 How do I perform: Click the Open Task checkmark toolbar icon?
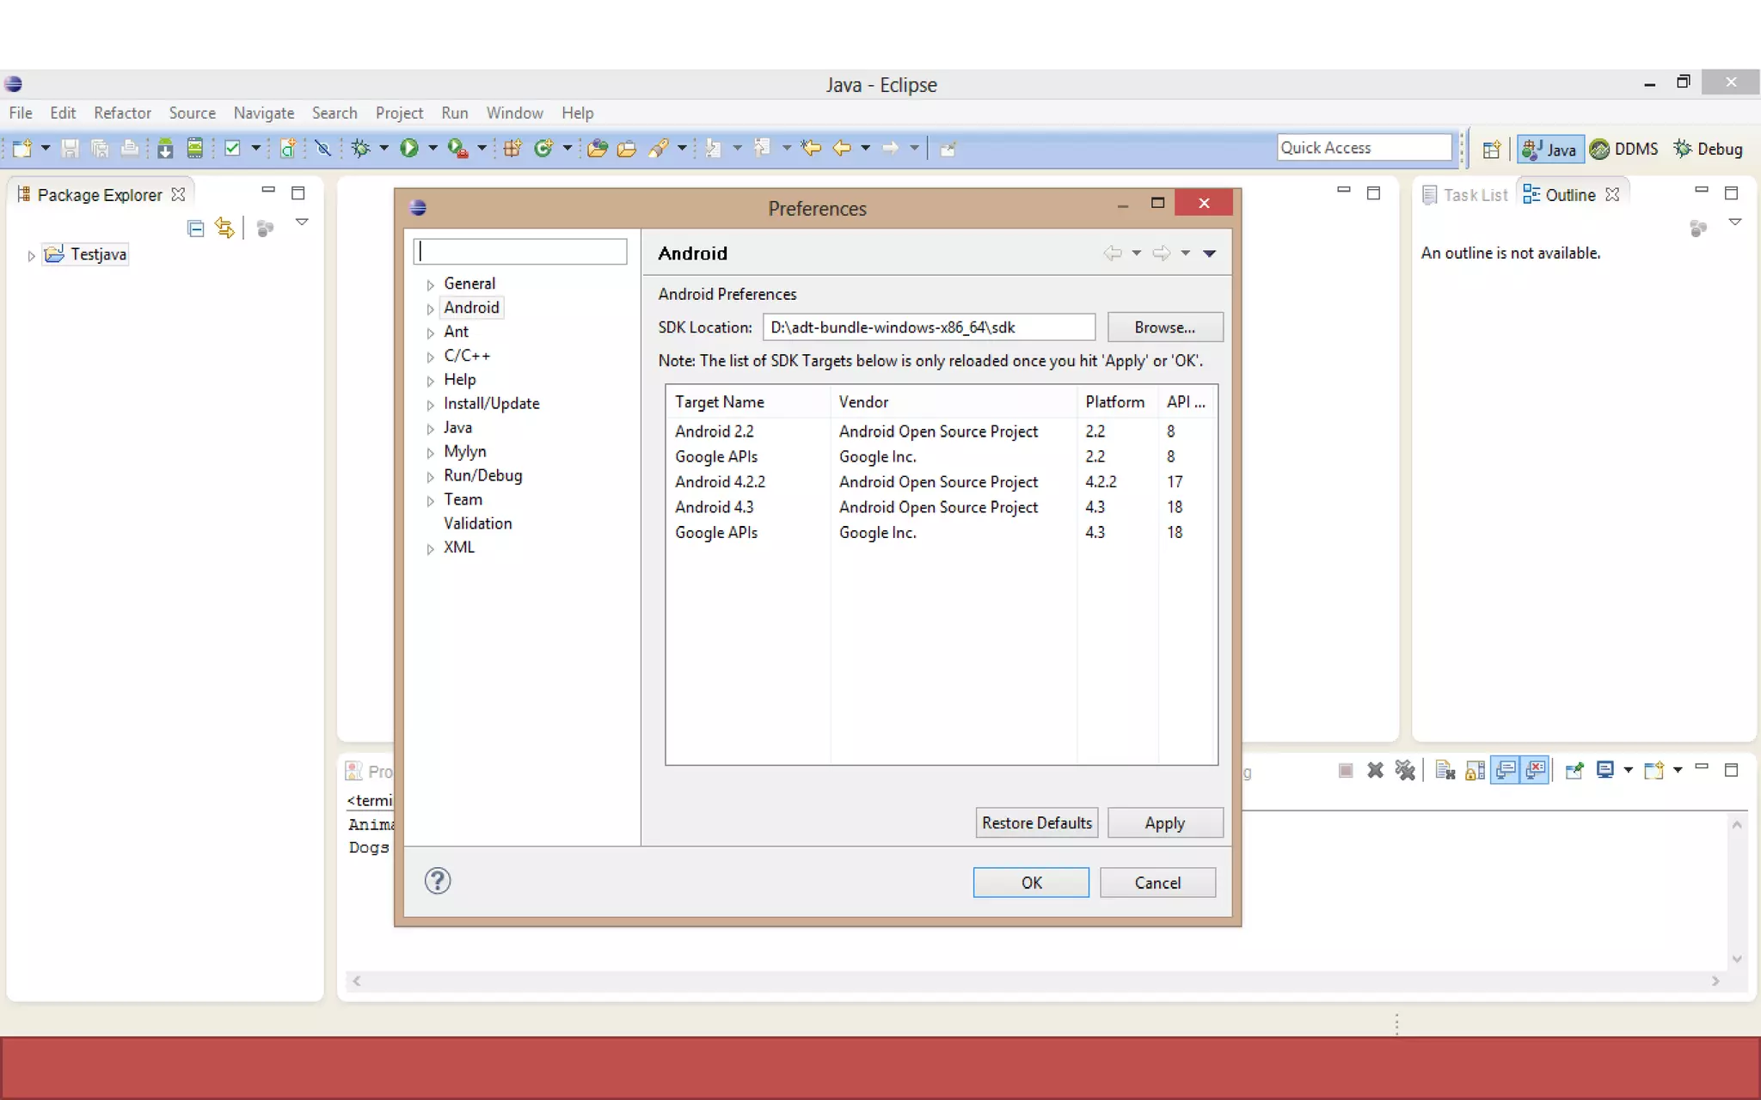232,149
